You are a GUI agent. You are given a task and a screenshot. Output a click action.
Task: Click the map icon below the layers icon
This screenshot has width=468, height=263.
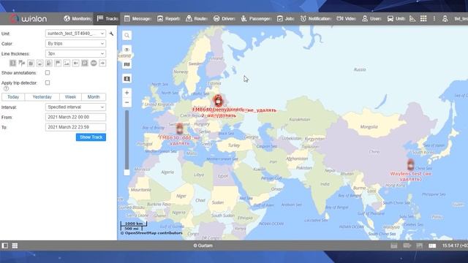[127, 79]
